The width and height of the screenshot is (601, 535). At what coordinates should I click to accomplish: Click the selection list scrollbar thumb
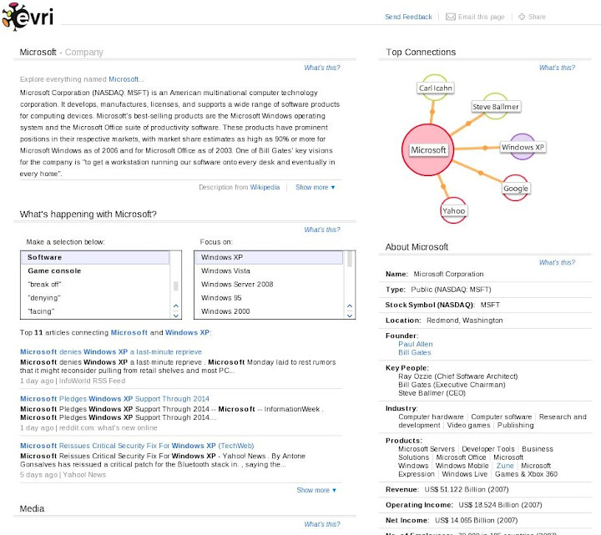pos(176,286)
